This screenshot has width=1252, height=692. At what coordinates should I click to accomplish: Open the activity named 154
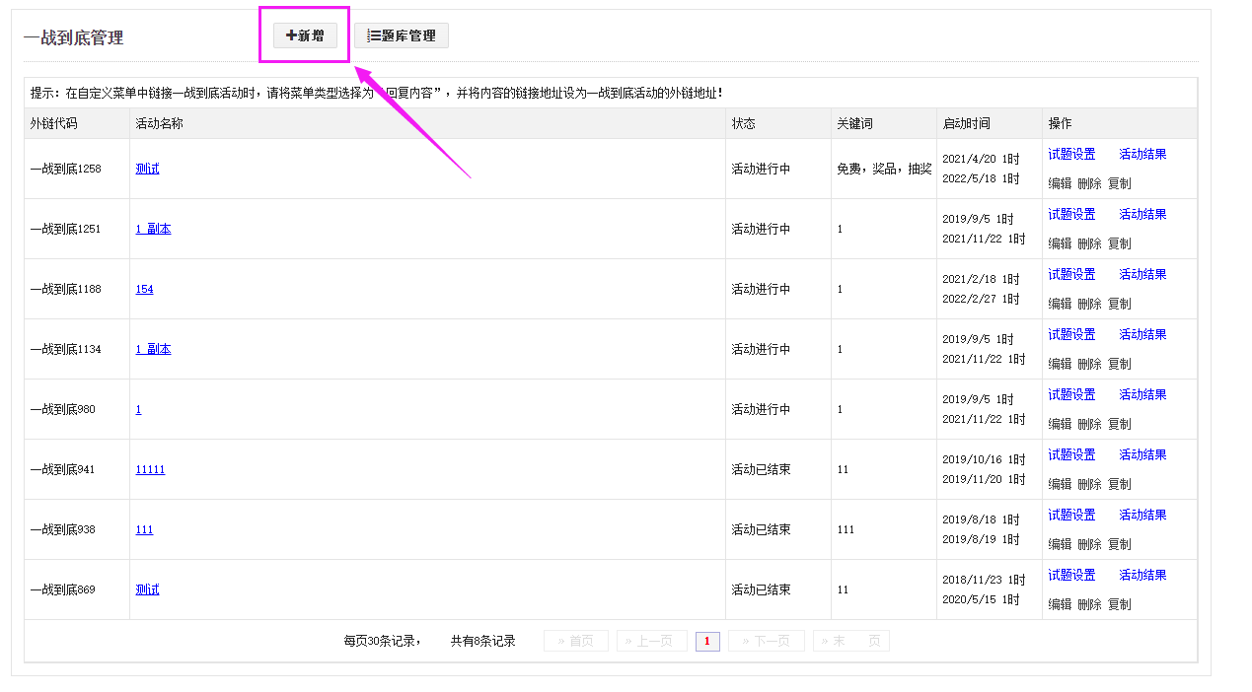pyautogui.click(x=144, y=289)
